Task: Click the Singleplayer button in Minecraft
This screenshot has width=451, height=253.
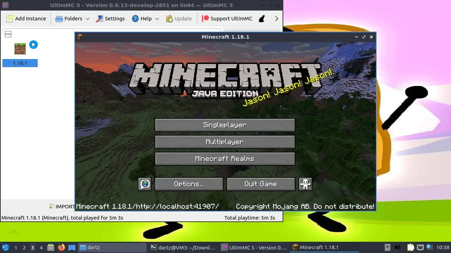Action: 225,125
